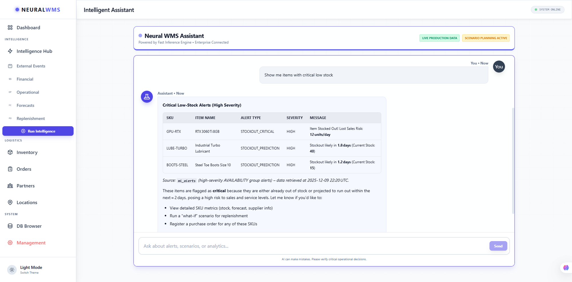Click the Intelligence Hub lightning icon
The height and width of the screenshot is (282, 572).
click(10, 51)
